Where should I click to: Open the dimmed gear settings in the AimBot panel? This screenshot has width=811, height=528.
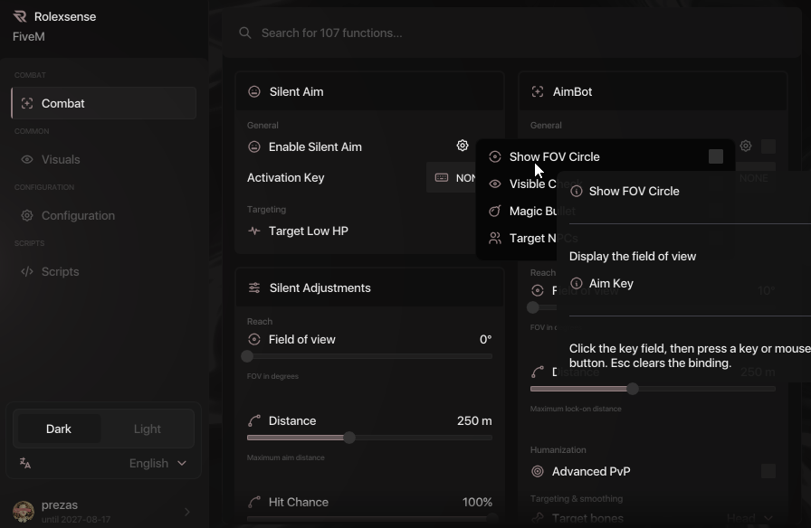pyautogui.click(x=745, y=146)
